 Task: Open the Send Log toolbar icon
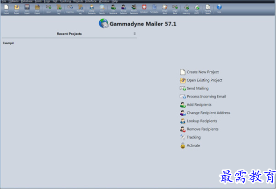[59, 9]
